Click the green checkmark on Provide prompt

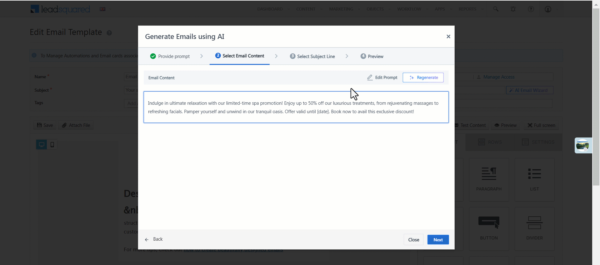click(x=153, y=56)
